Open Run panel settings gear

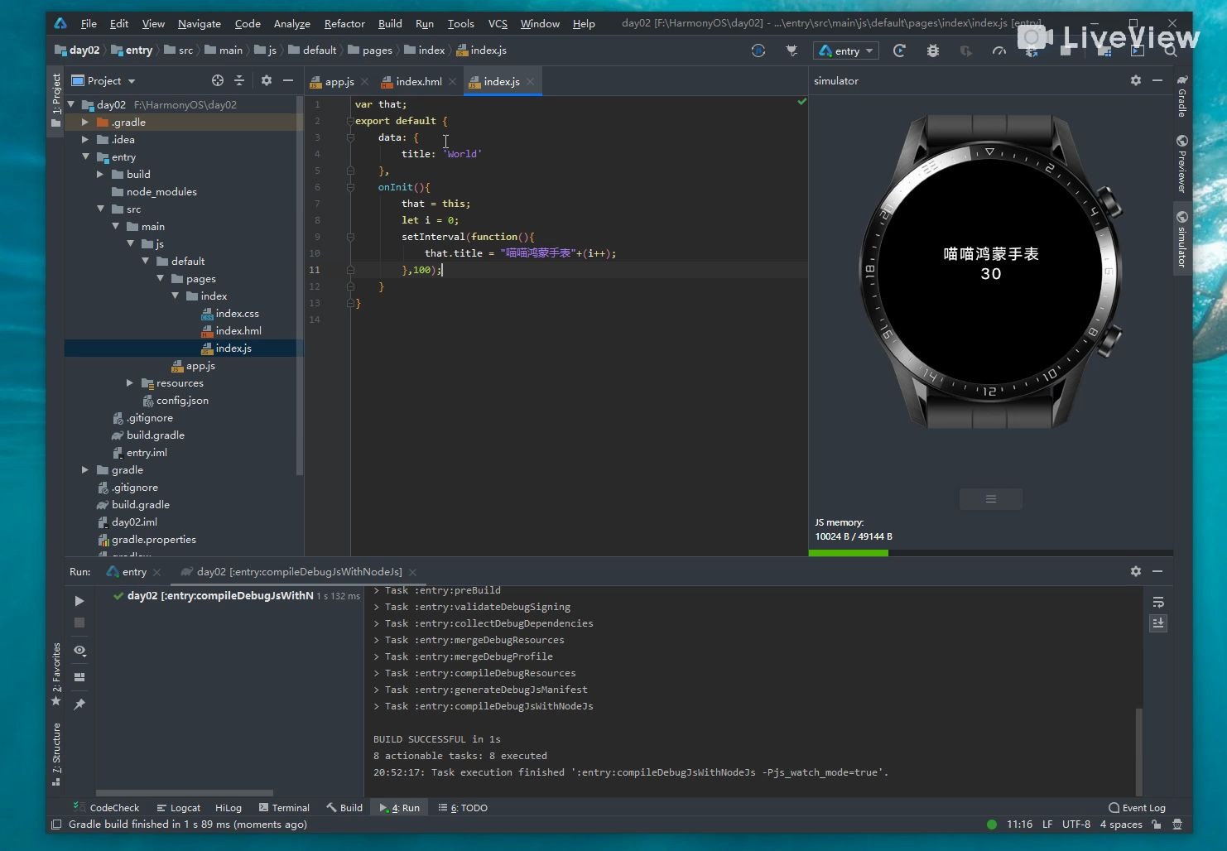tap(1136, 571)
